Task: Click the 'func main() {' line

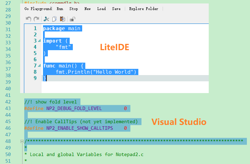Action: 63,66
